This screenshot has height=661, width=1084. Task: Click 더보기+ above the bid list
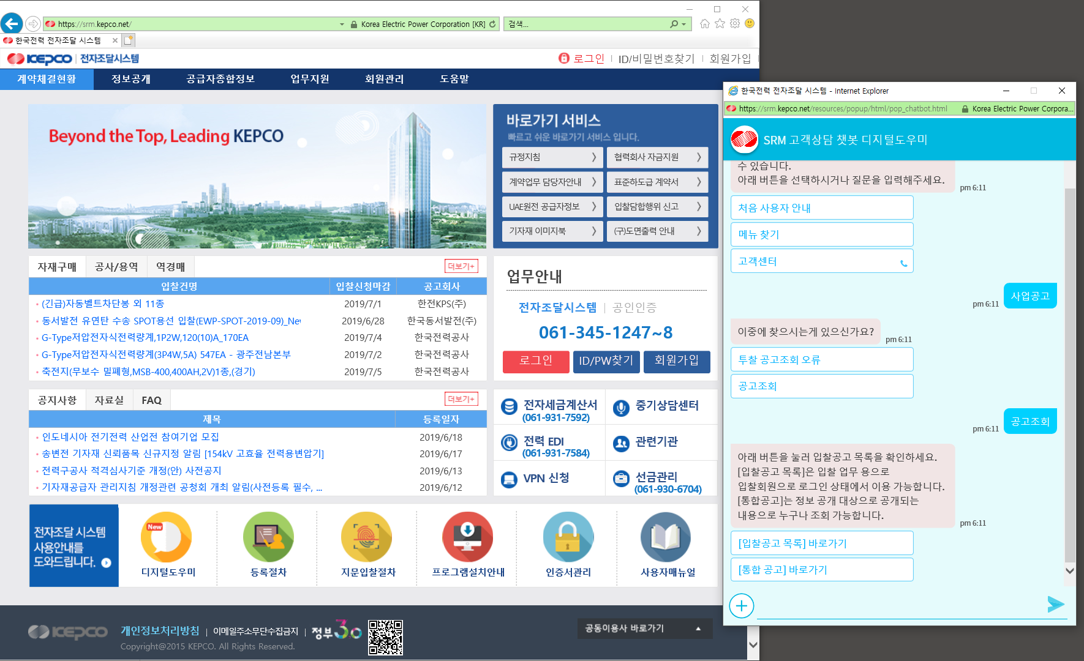461,266
